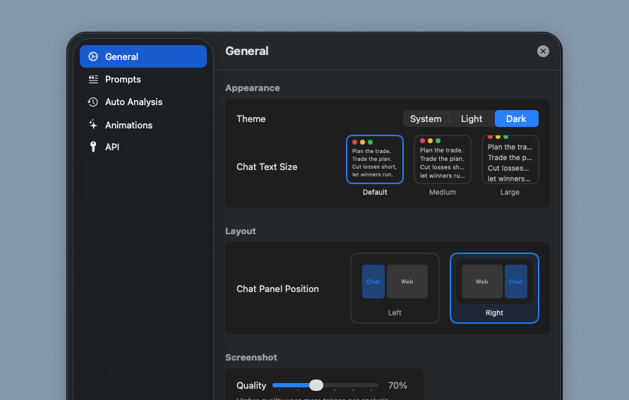This screenshot has width=629, height=400.
Task: Place chat panel on the Left
Action: [x=395, y=288]
